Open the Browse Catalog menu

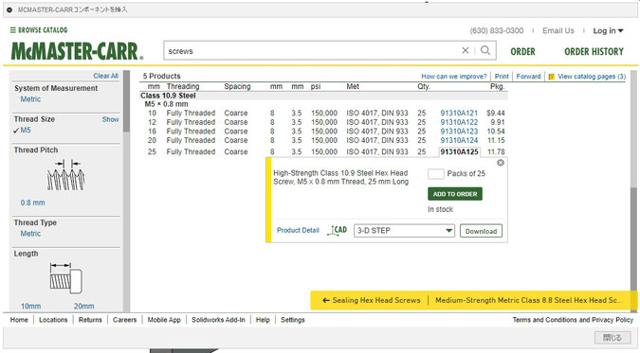tap(39, 30)
